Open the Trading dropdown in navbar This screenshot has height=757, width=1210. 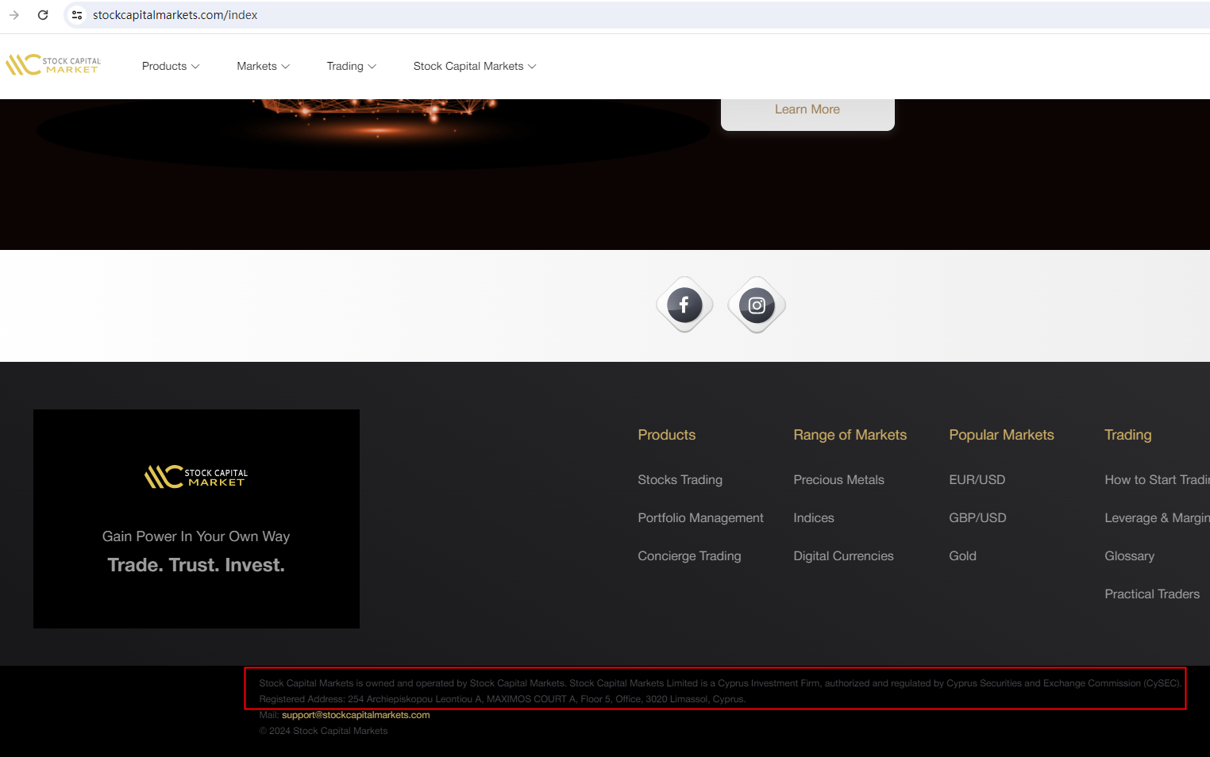[x=351, y=66]
